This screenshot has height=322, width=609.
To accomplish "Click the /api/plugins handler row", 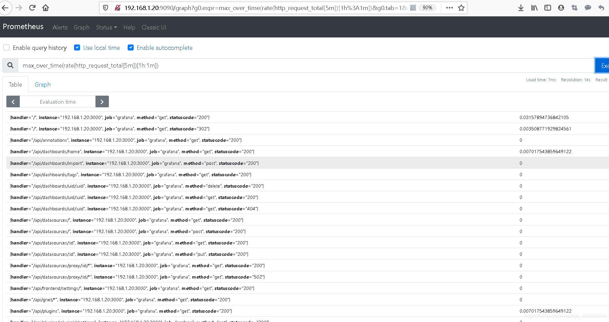I will [308, 311].
